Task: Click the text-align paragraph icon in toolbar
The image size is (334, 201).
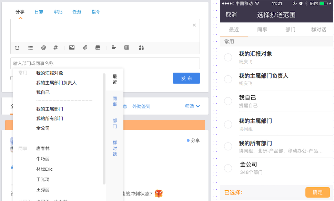Action: tap(114, 47)
